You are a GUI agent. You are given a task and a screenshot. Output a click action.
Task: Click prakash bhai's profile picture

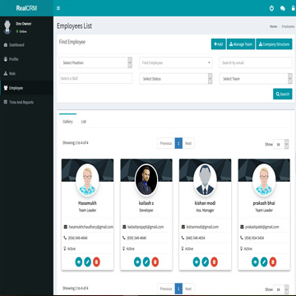coord(264,180)
